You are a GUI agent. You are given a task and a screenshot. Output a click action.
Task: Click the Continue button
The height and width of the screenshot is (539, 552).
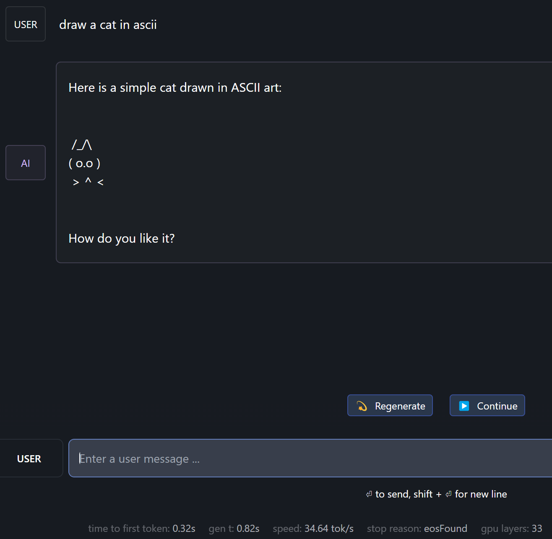pyautogui.click(x=487, y=405)
